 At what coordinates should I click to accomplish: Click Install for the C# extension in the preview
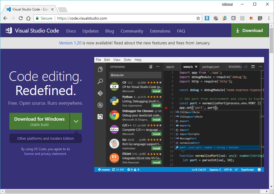click(156, 91)
